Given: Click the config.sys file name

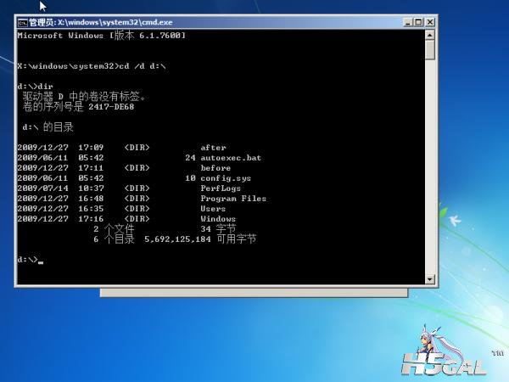Looking at the screenshot, I should (x=226, y=178).
